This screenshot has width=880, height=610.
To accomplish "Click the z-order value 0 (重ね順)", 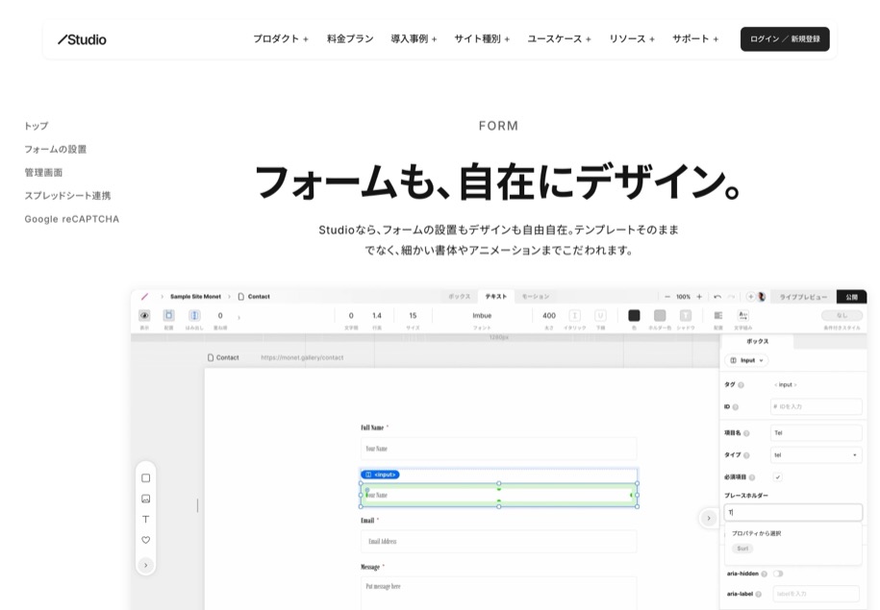I will (220, 316).
